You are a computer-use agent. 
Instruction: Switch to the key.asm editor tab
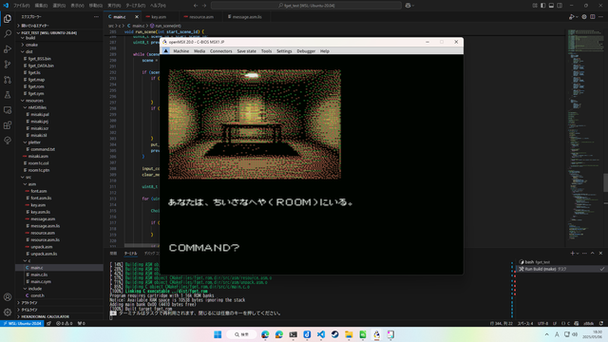click(159, 17)
